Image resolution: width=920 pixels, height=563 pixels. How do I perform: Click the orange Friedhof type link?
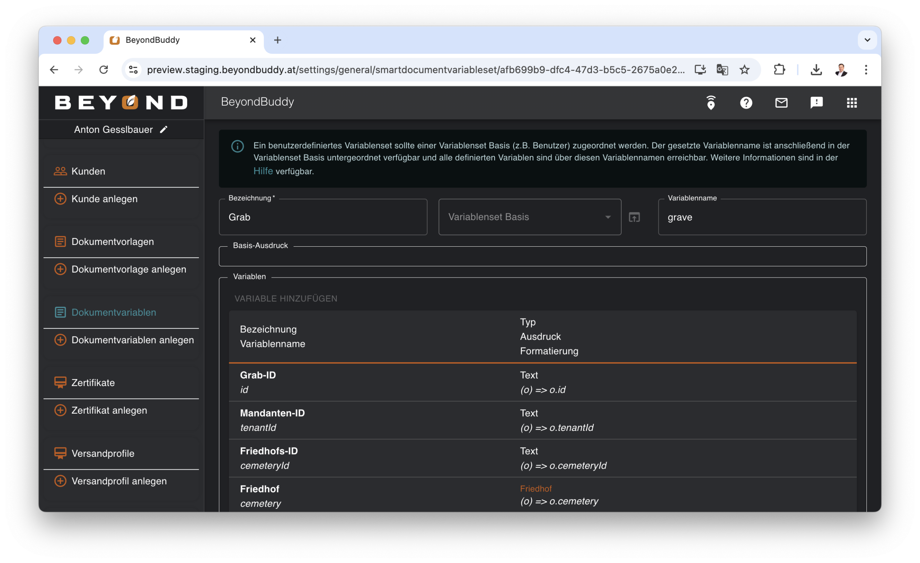(535, 488)
